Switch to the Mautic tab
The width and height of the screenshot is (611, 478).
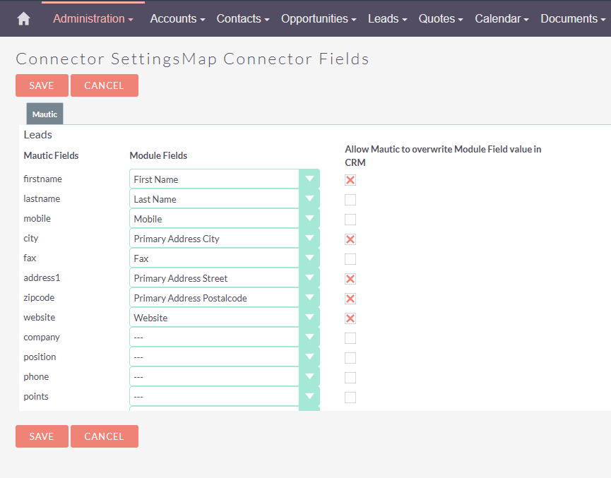point(45,114)
